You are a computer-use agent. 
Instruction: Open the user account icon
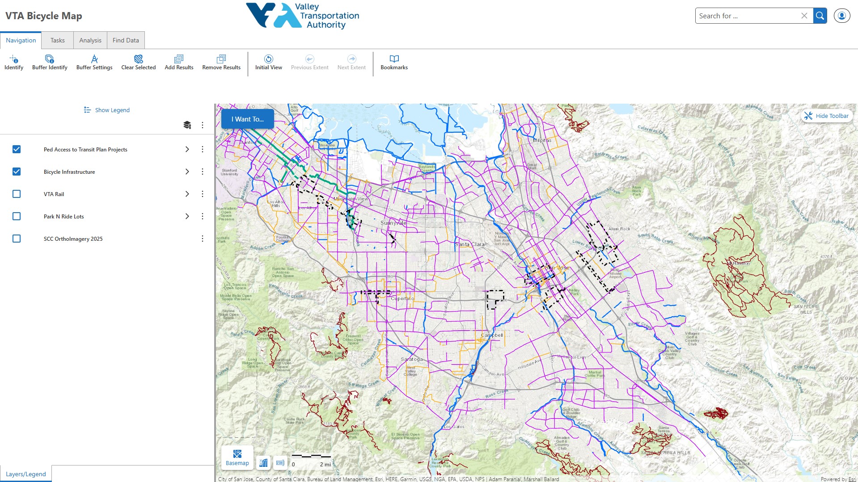tap(842, 16)
